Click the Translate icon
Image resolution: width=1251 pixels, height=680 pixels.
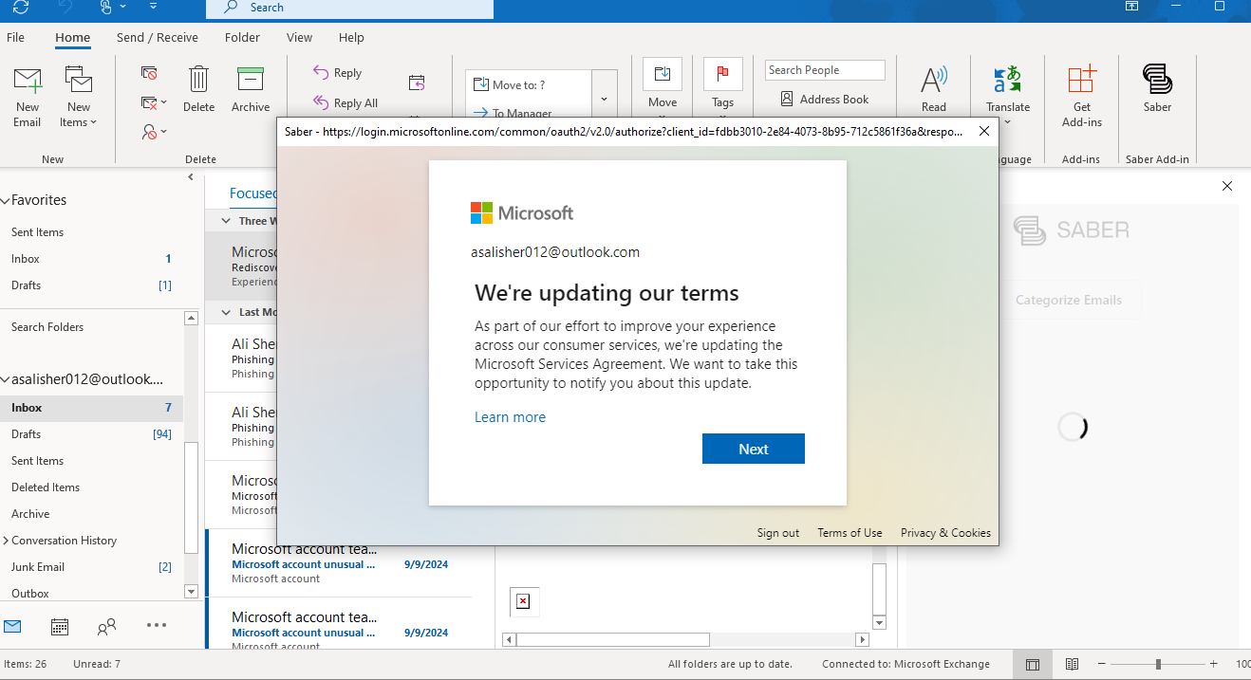click(1007, 80)
